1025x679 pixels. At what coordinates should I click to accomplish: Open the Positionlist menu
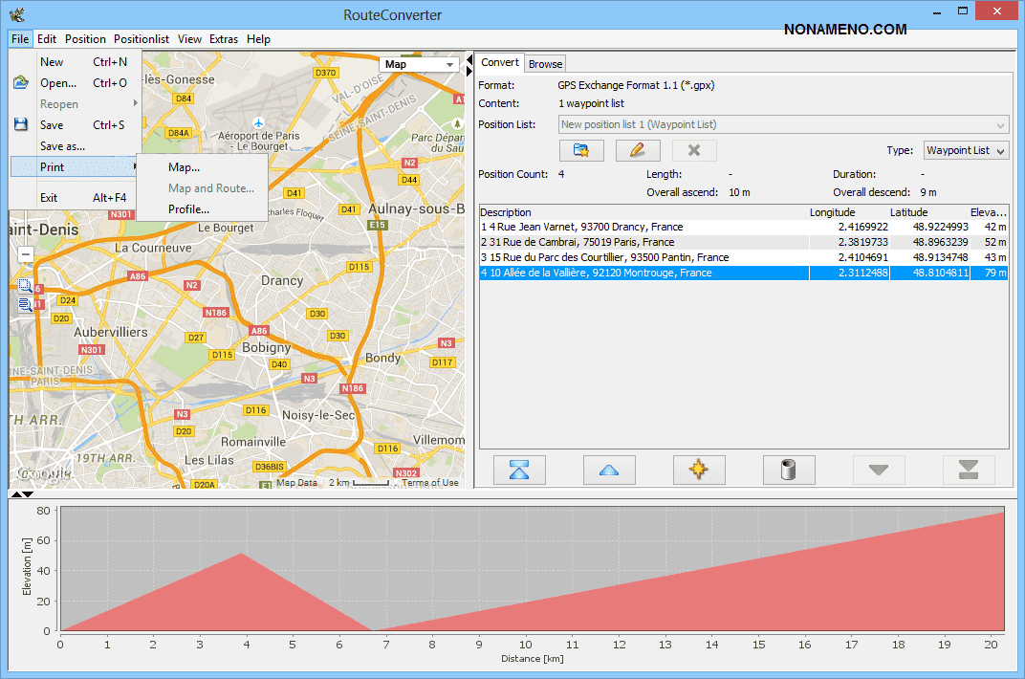tap(141, 39)
